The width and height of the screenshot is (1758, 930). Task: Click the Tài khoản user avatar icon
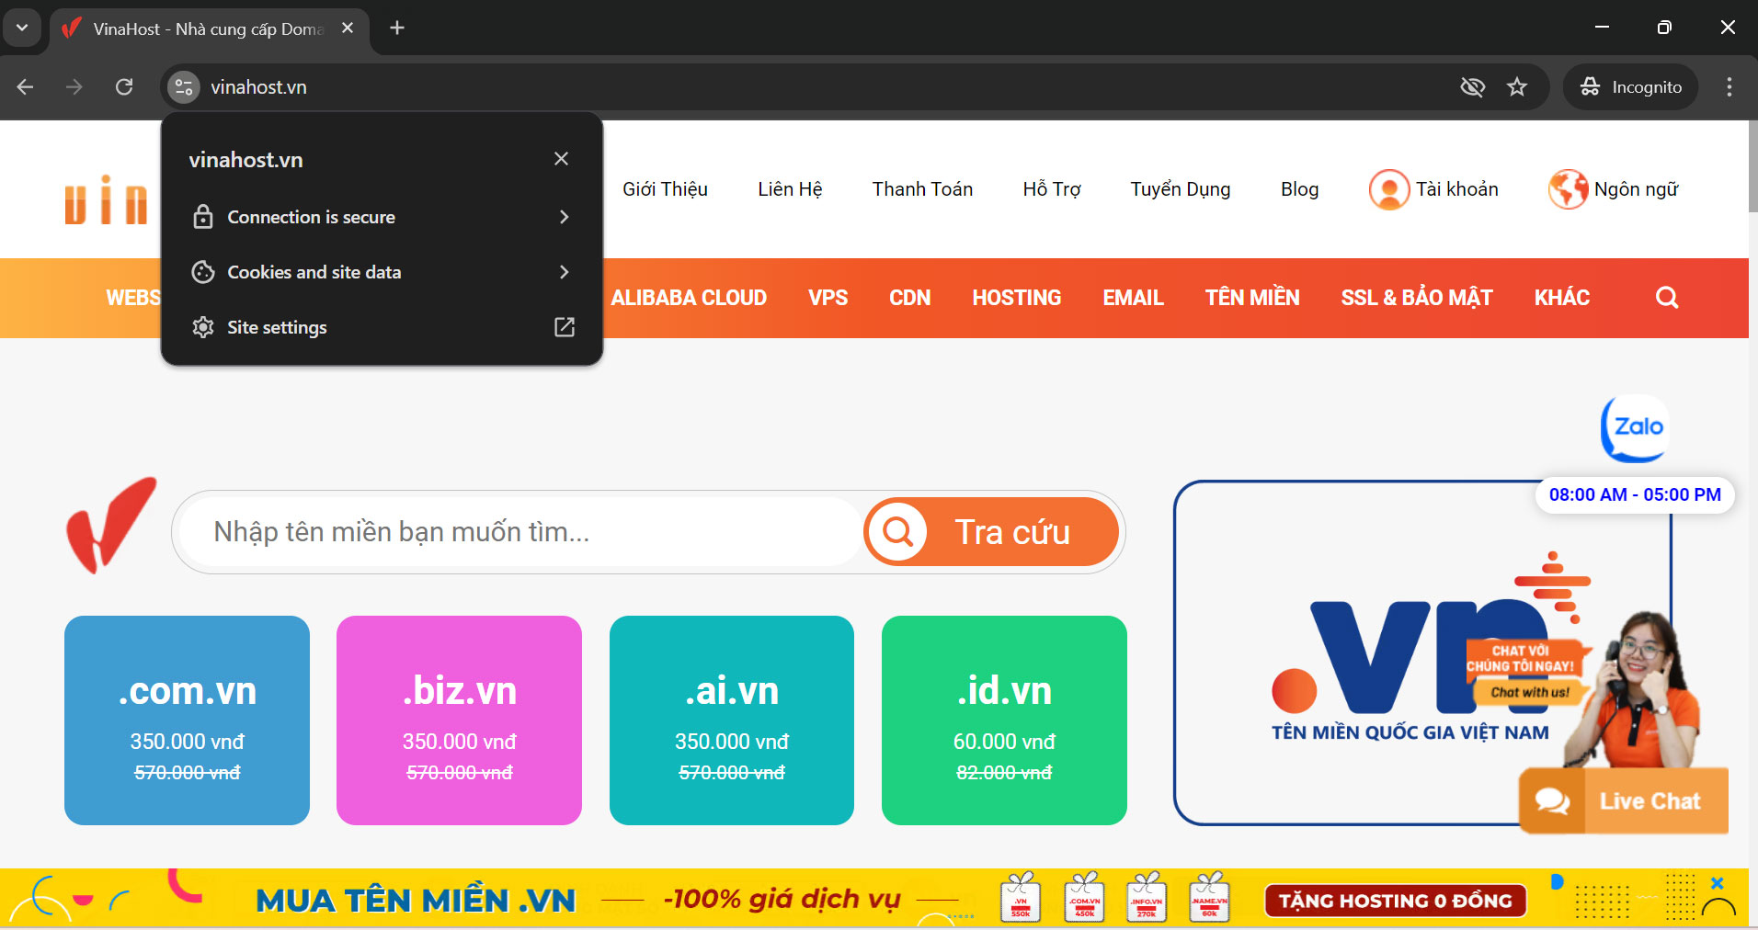tap(1388, 189)
